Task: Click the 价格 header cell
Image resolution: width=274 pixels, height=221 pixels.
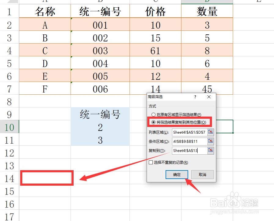Action: tap(155, 11)
